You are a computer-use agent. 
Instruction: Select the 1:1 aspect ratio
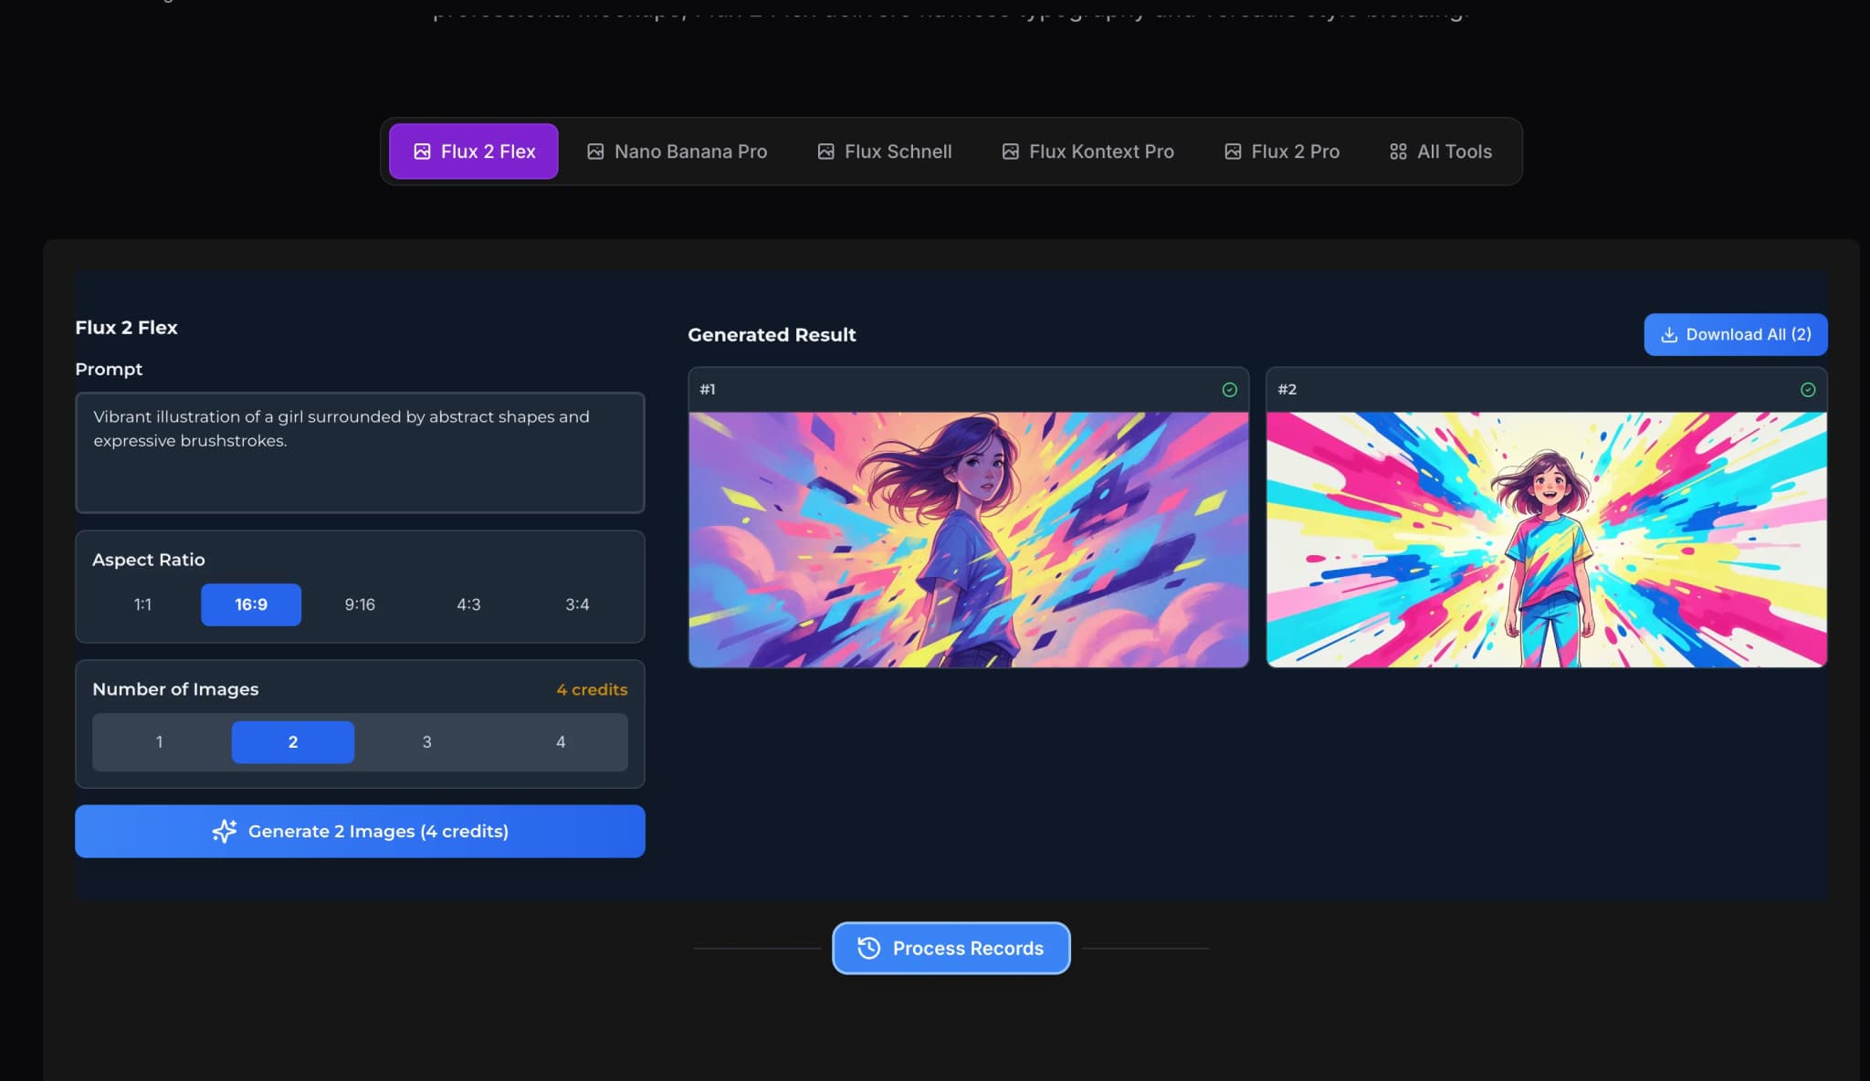click(142, 604)
